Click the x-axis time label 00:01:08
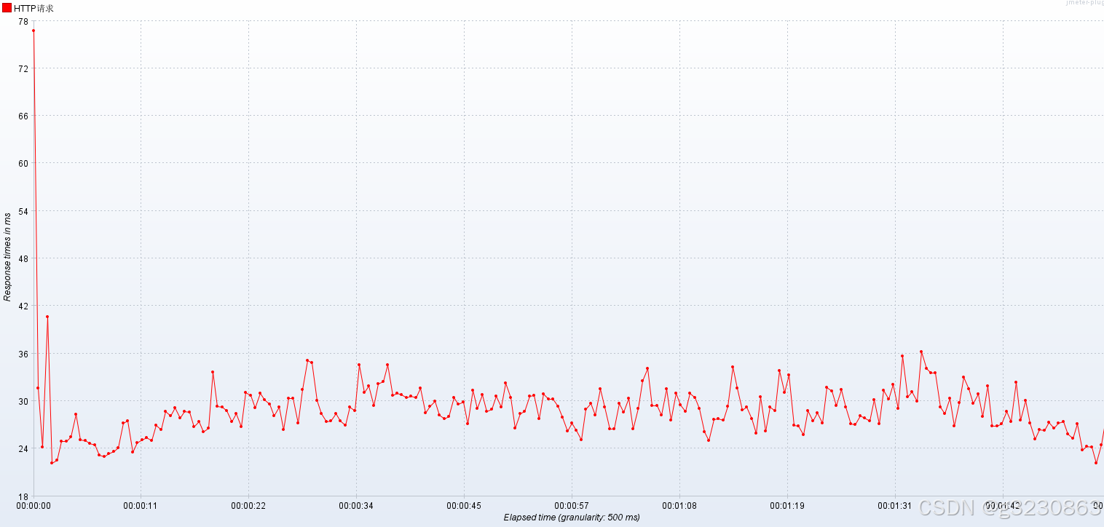 (x=679, y=505)
